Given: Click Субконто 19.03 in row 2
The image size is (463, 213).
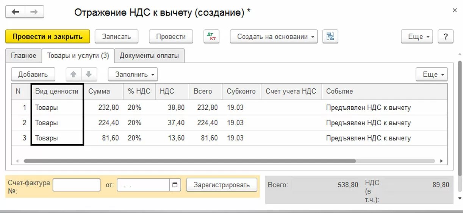Looking at the screenshot, I should (242, 123).
